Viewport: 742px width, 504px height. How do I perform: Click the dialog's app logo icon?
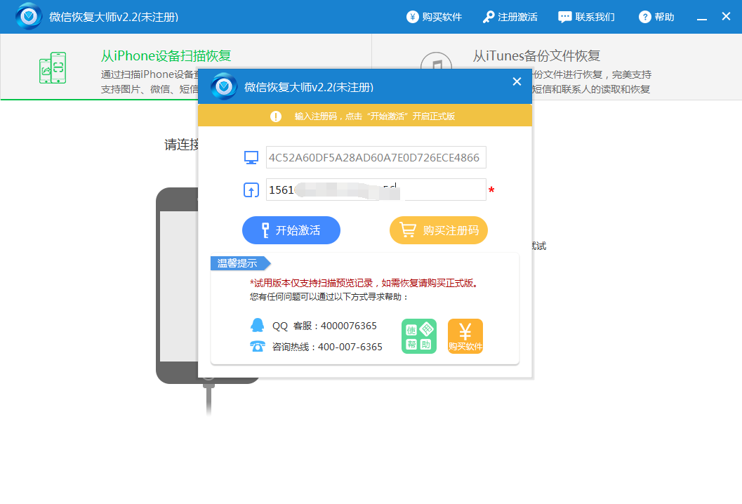pos(224,86)
